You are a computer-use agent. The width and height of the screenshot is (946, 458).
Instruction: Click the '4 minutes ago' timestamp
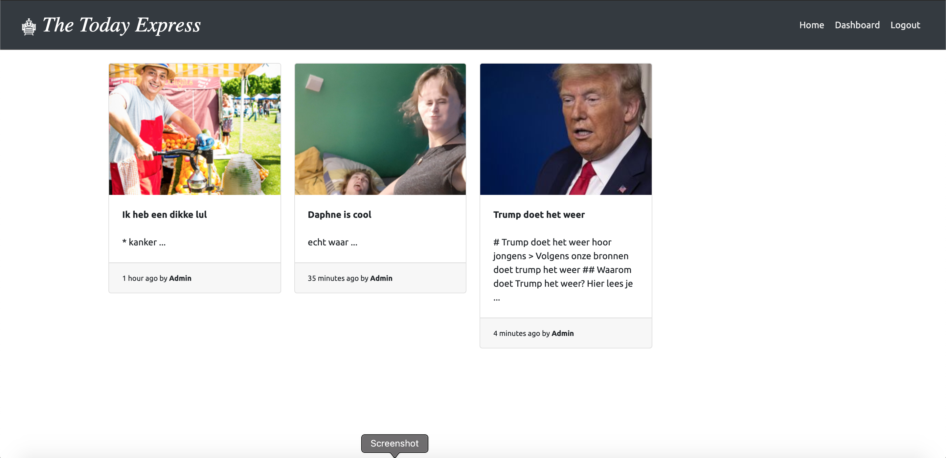click(516, 333)
